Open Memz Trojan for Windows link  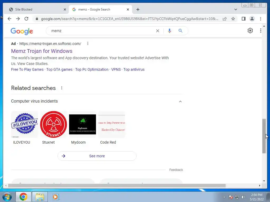(42, 51)
